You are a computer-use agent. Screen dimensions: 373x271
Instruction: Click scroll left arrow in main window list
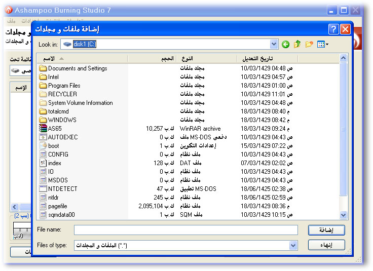pyautogui.click(x=15, y=207)
